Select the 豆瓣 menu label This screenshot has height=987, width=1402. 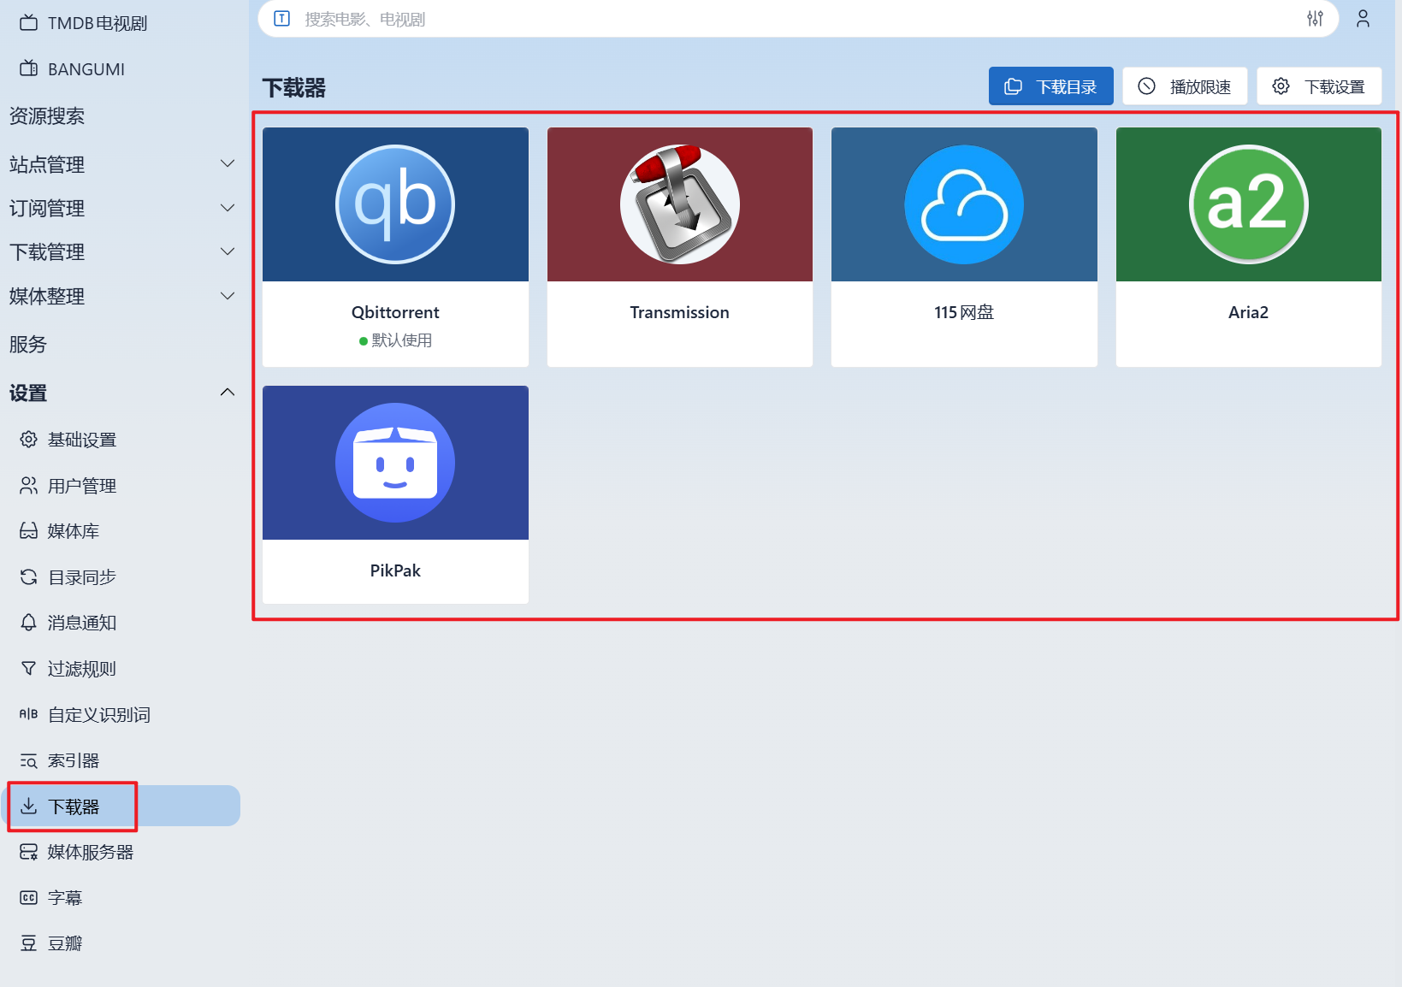coord(65,943)
